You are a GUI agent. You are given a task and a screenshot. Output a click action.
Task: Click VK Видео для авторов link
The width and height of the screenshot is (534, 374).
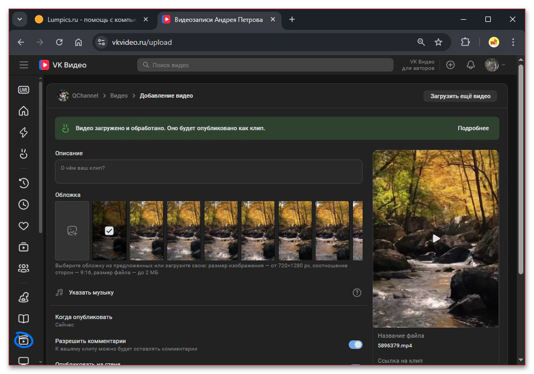pyautogui.click(x=418, y=65)
